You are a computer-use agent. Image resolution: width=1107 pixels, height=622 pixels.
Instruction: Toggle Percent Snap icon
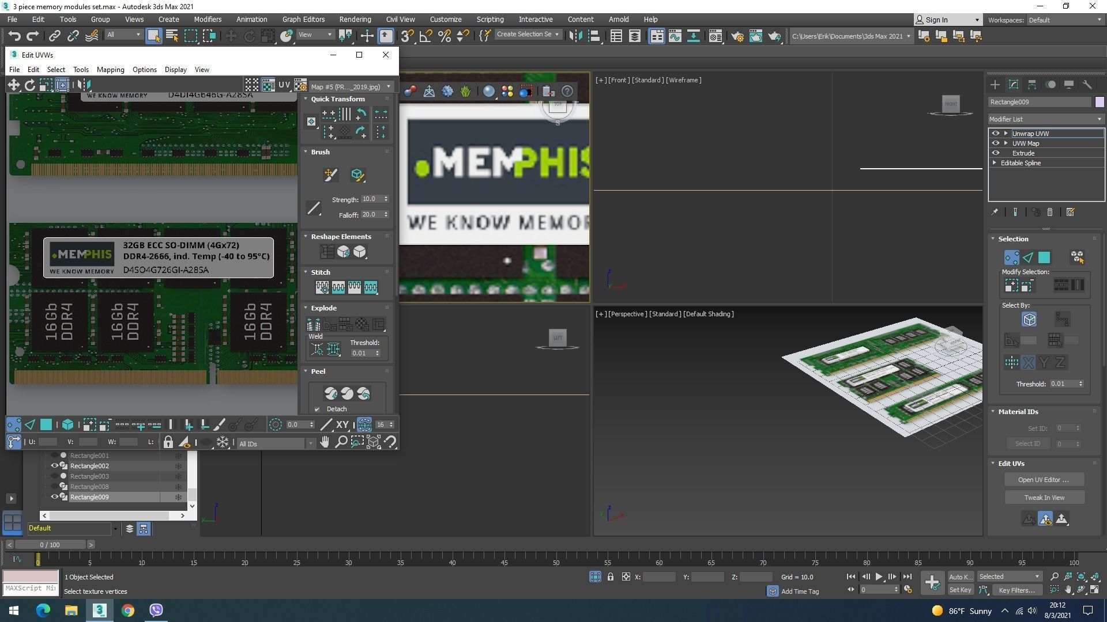tap(445, 36)
